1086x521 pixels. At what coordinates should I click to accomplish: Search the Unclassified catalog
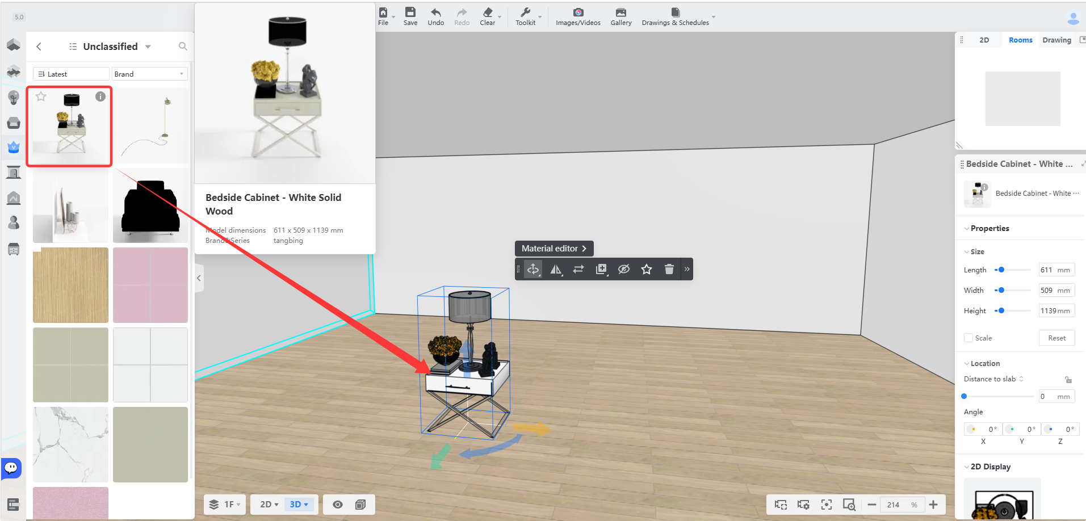coord(183,47)
